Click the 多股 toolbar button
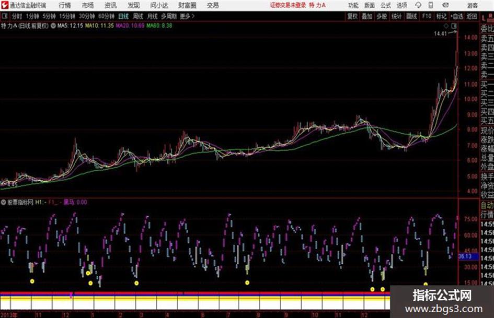494x318 pixels. pyautogui.click(x=382, y=16)
